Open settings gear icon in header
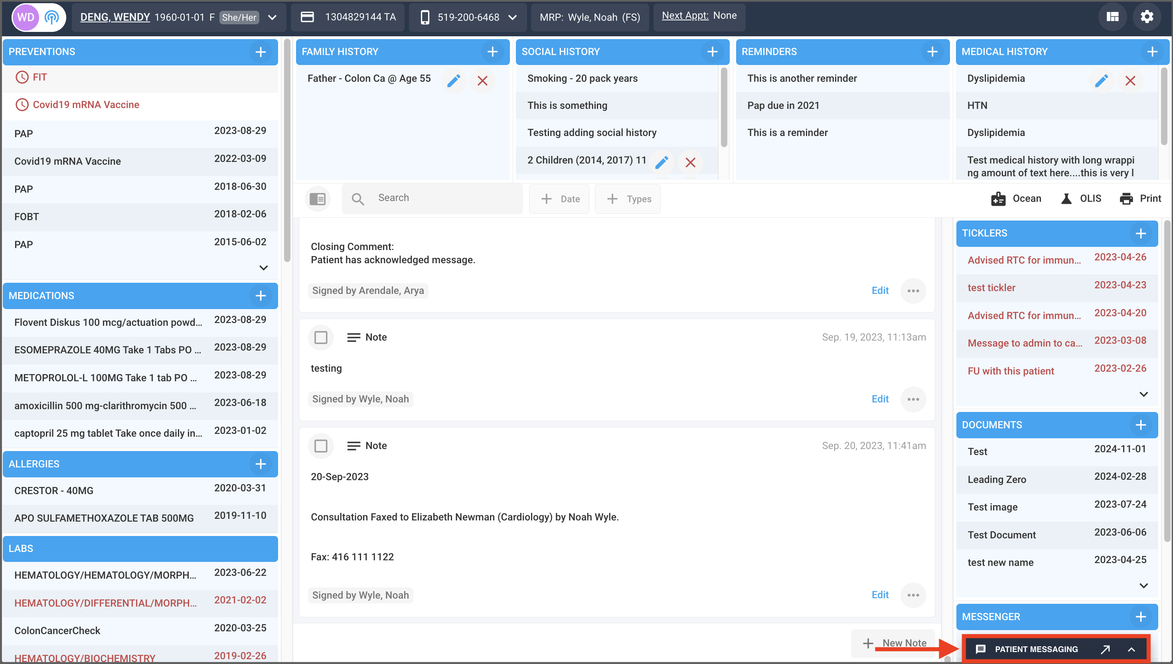 [x=1147, y=17]
